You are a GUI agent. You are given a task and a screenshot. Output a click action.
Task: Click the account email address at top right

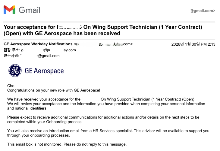(x=203, y=11)
